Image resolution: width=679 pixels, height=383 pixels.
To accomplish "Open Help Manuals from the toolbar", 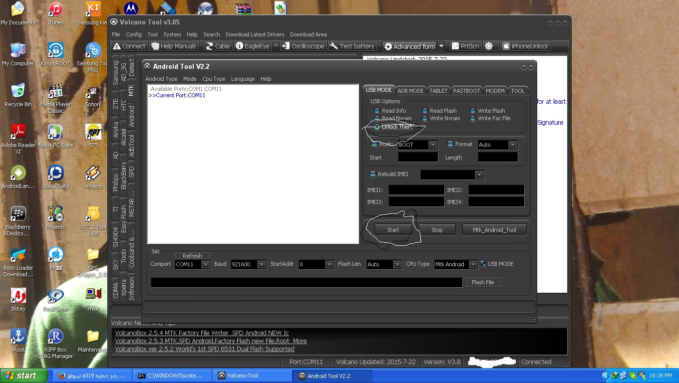I will pyautogui.click(x=174, y=46).
